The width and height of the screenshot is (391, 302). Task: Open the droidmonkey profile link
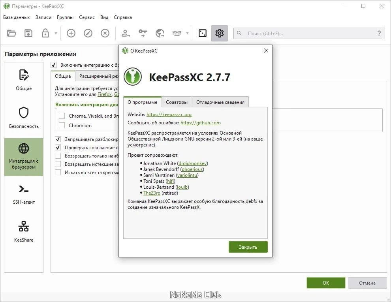[x=192, y=163]
